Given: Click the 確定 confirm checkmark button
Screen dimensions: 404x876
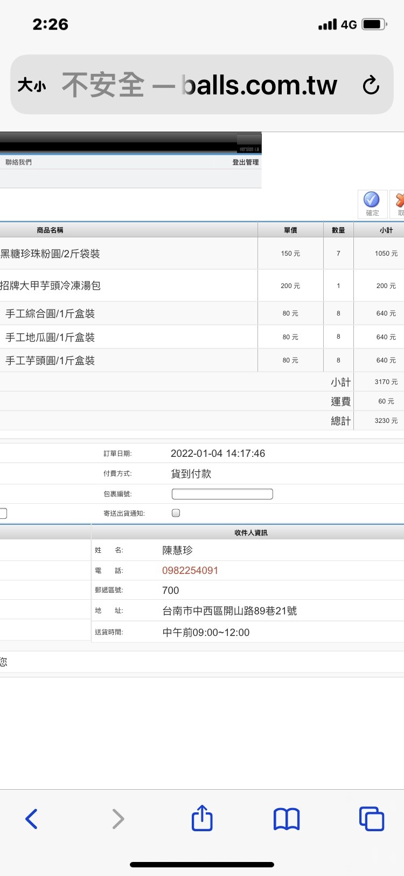Looking at the screenshot, I should point(372,204).
